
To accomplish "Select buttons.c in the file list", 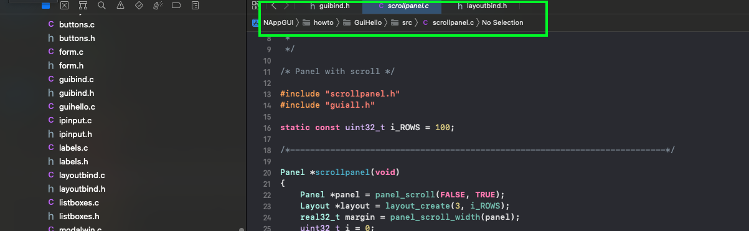I will [72, 24].
